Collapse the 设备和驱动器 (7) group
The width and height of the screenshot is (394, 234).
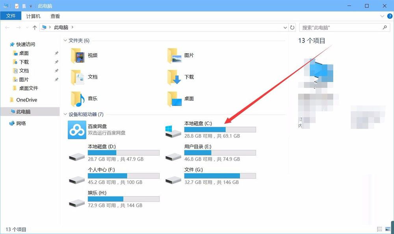65,114
